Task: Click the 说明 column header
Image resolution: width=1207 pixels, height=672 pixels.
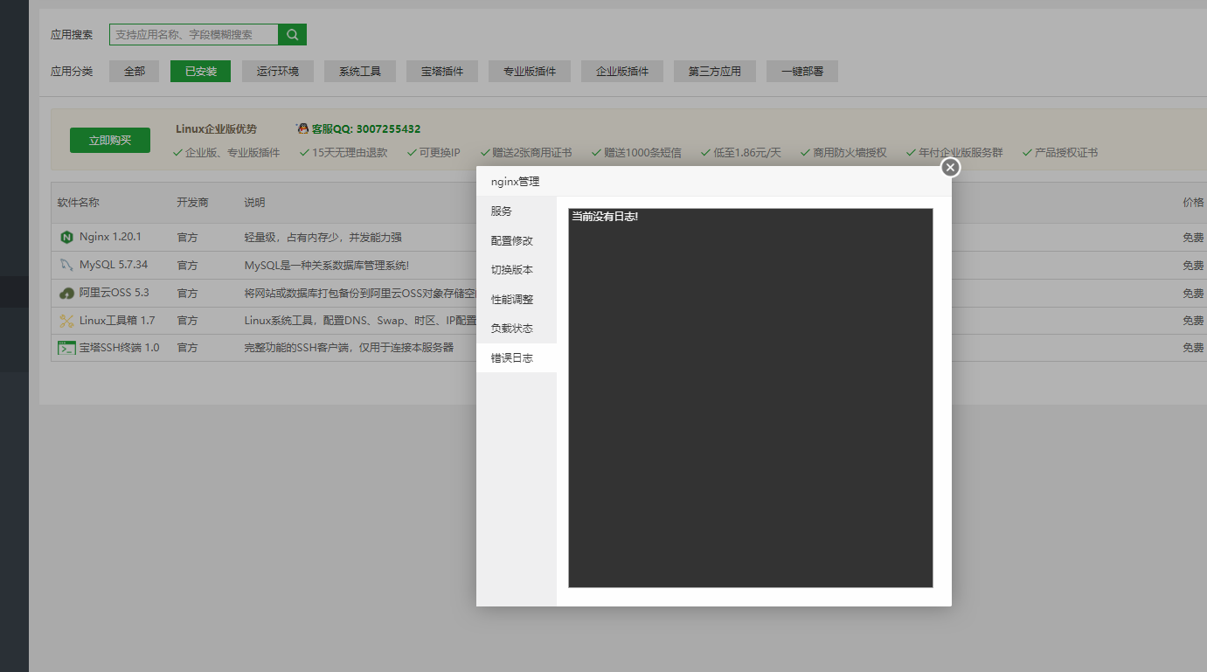Action: [255, 203]
